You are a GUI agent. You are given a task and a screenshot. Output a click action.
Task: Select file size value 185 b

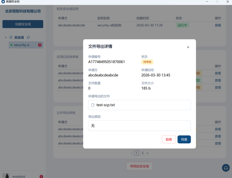146,88
